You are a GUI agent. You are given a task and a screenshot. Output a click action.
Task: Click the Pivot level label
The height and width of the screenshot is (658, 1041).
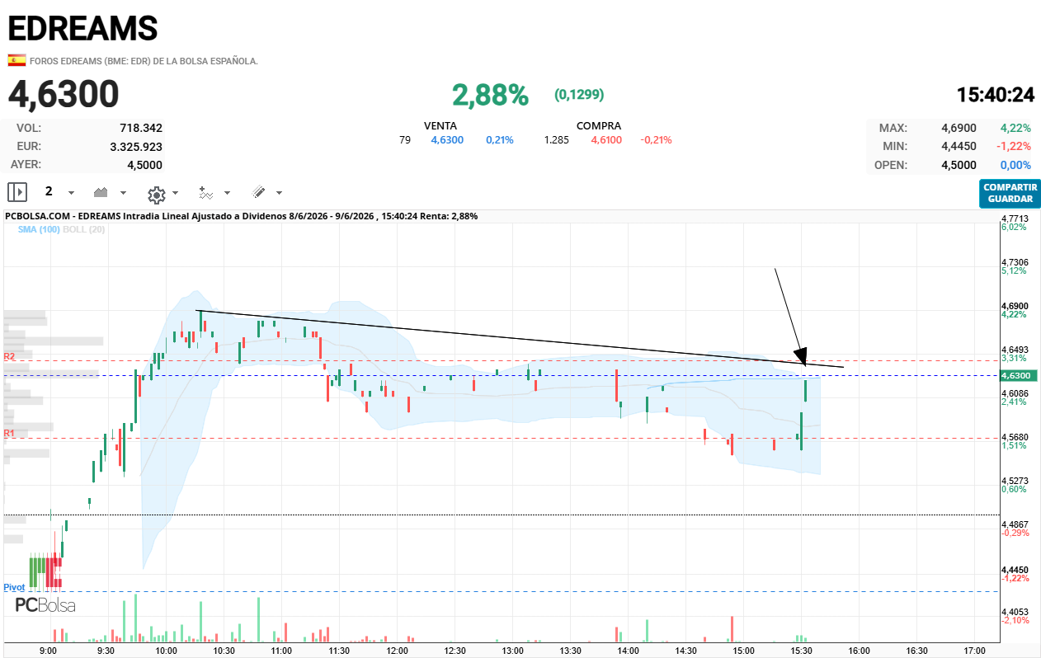(14, 587)
